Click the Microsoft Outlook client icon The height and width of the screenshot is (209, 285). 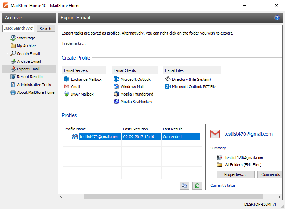tap(116, 79)
